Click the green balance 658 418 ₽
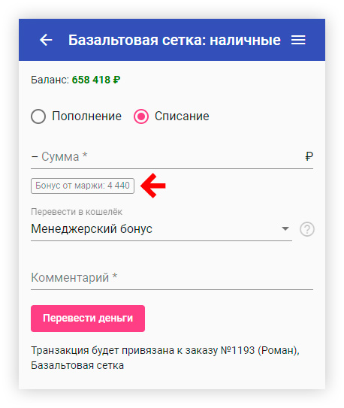This screenshot has height=408, width=344. (x=96, y=80)
